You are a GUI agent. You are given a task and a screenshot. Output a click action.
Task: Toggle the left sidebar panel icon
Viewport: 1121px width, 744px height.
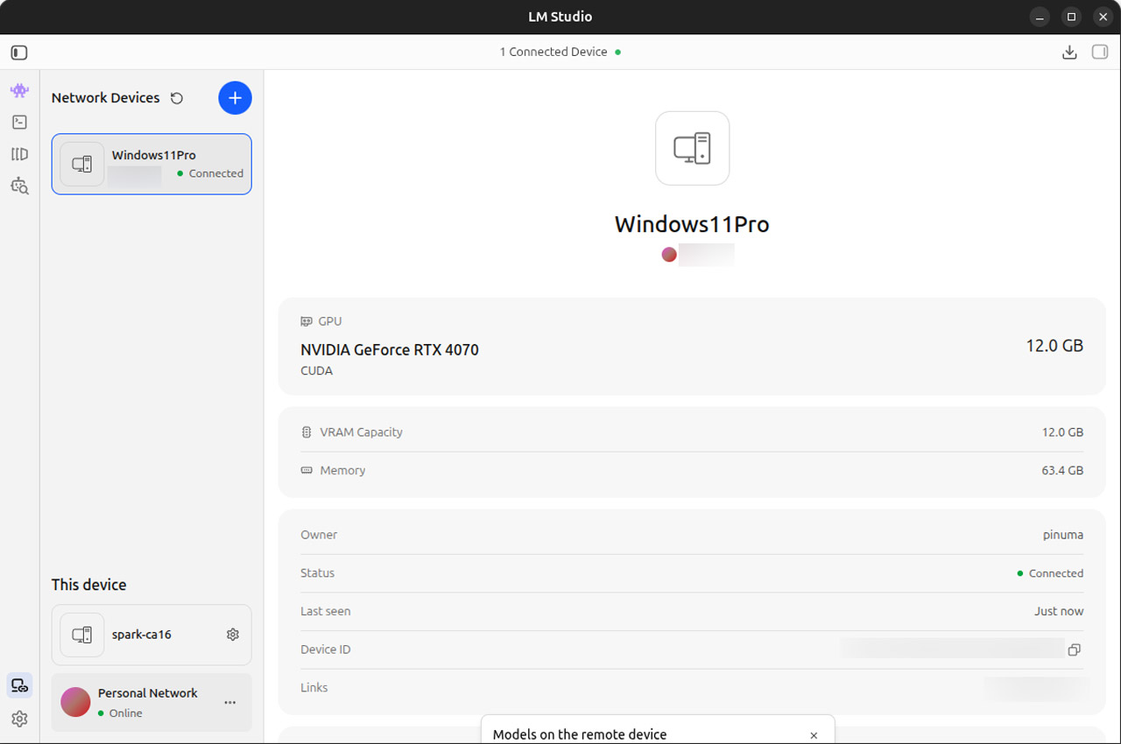pyautogui.click(x=19, y=53)
